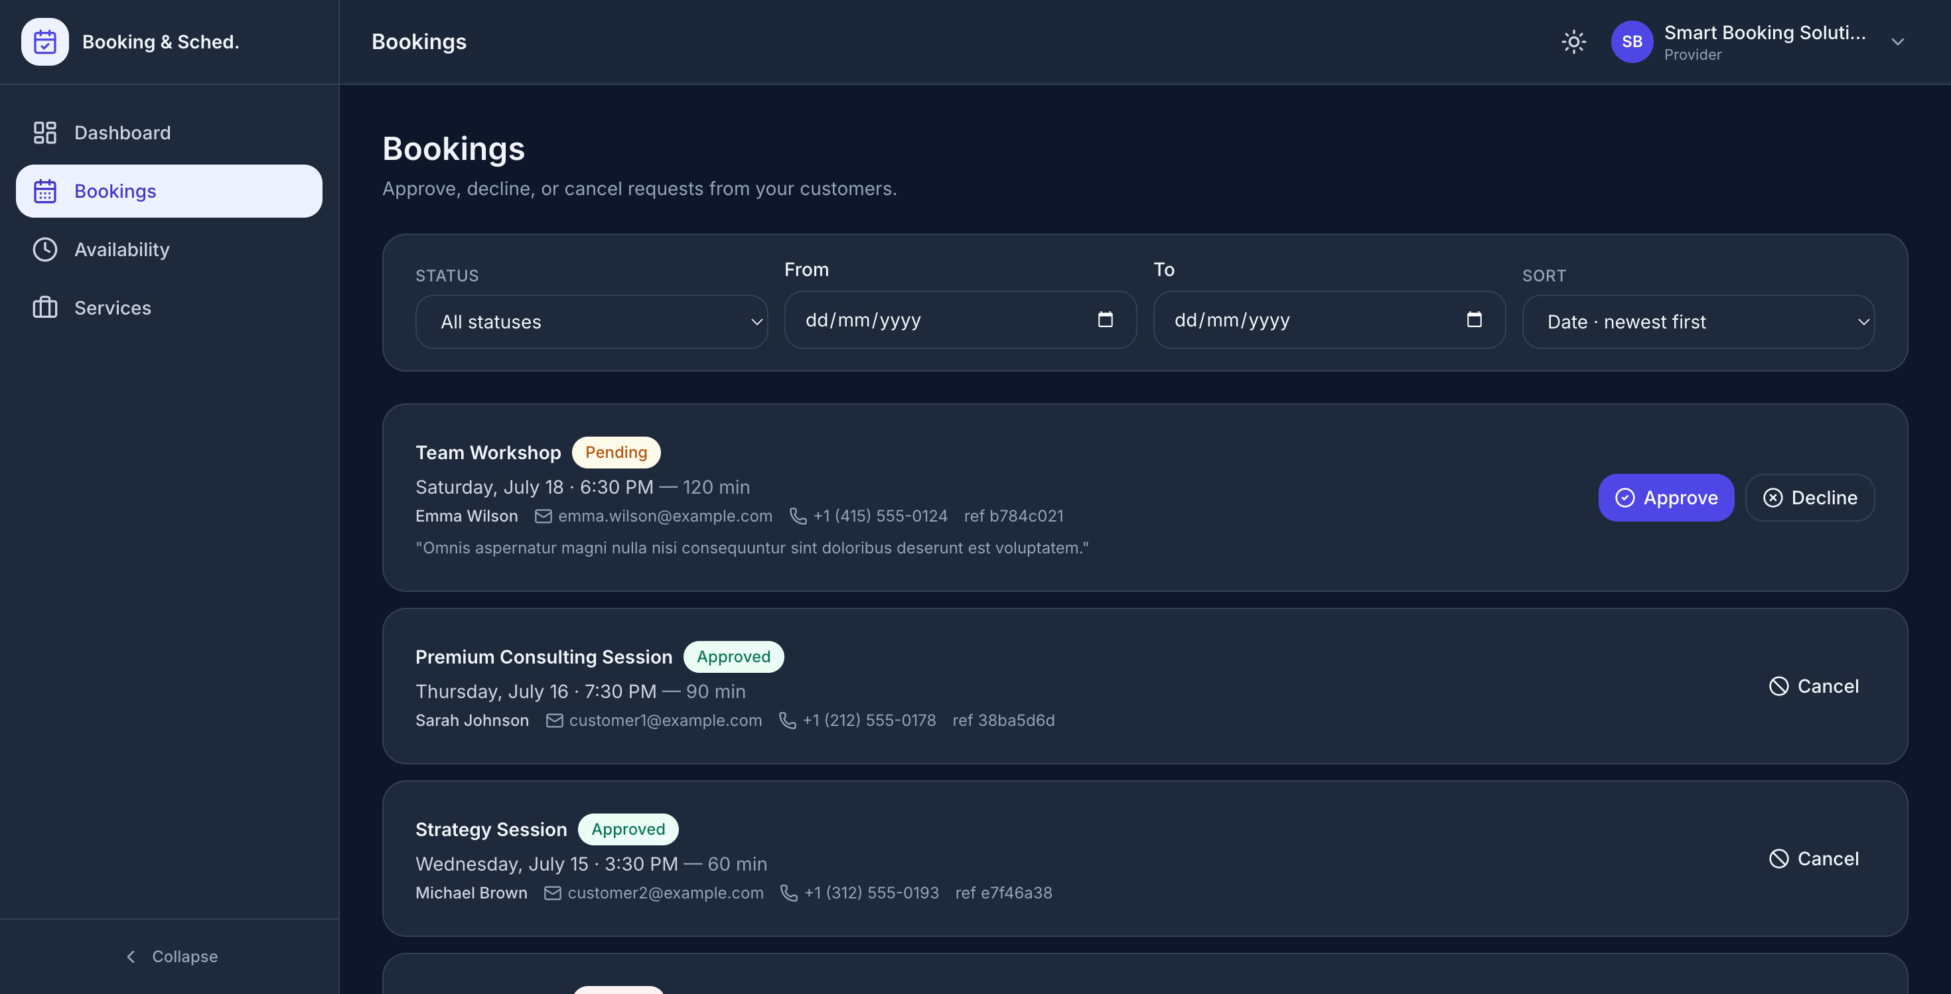1951x994 pixels.
Task: Click the Team Workshop title
Action: click(x=488, y=452)
